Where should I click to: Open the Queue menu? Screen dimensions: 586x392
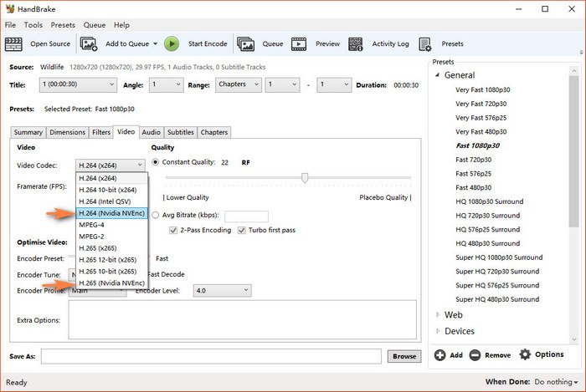click(94, 25)
